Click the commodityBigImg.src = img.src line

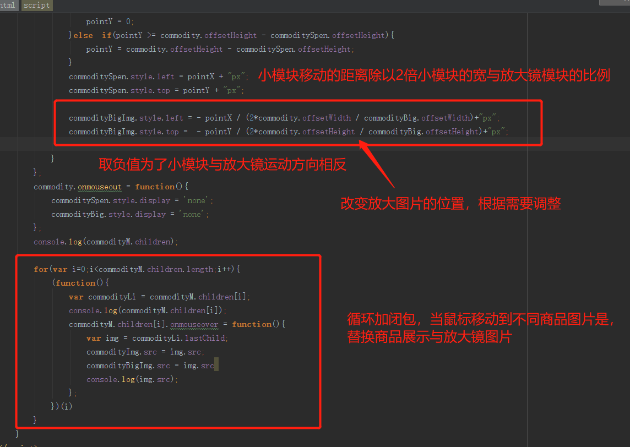(150, 366)
